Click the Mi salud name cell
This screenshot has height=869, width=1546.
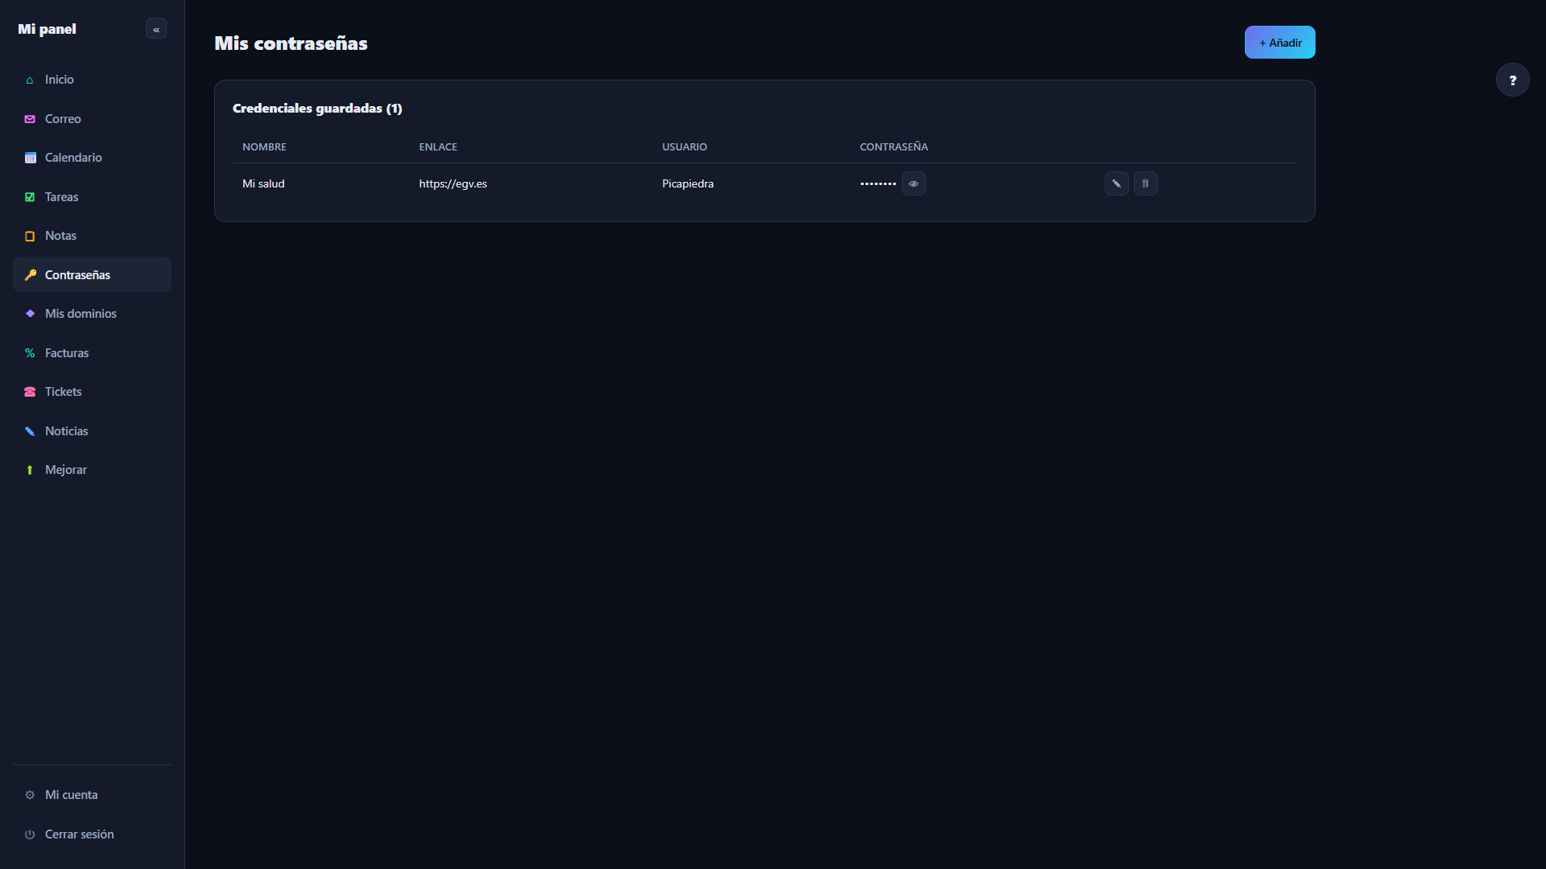(x=263, y=184)
